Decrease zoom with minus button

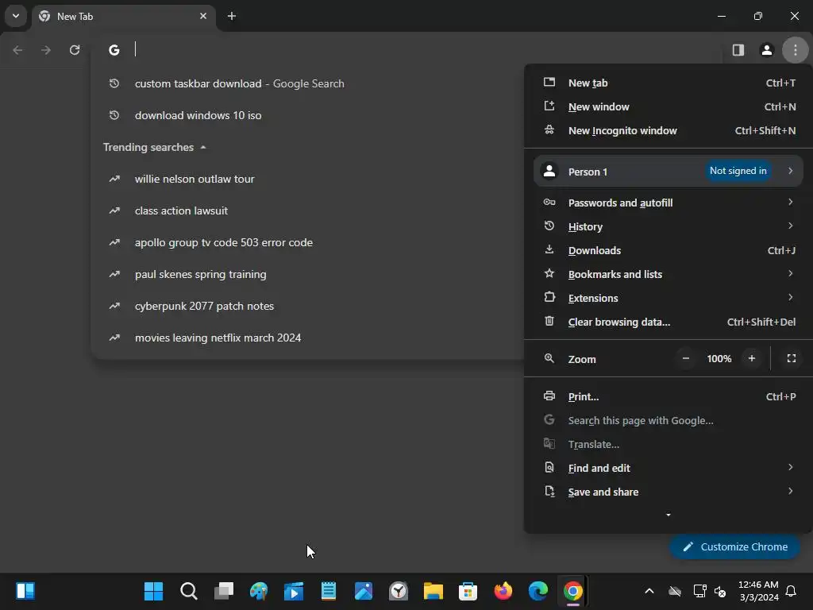(685, 358)
